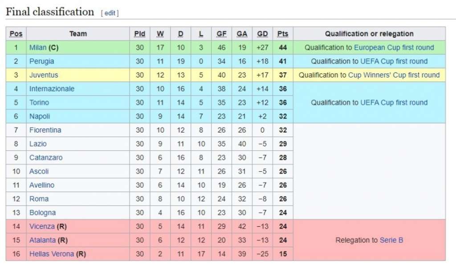Click the Torino link
This screenshot has height=265, width=456.
point(39,103)
